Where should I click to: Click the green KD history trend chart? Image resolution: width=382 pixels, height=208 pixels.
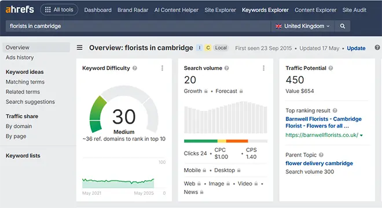click(118, 183)
